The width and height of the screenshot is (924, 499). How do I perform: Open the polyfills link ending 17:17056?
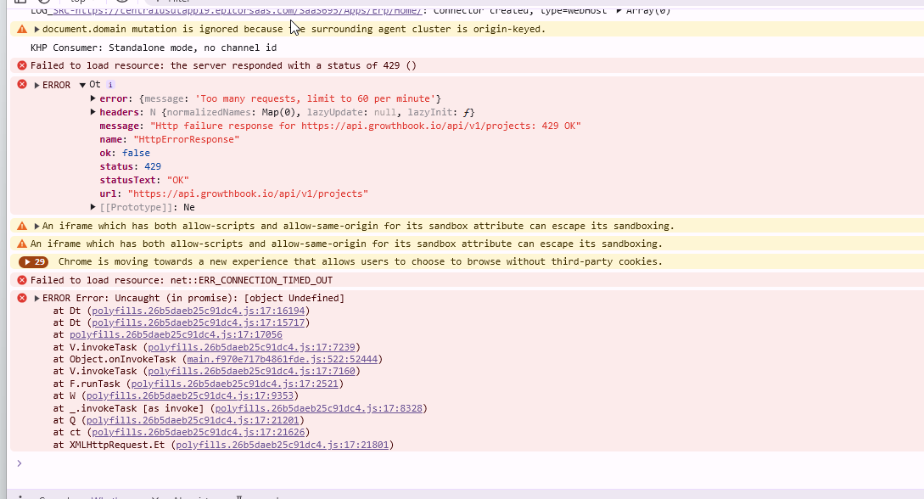176,334
